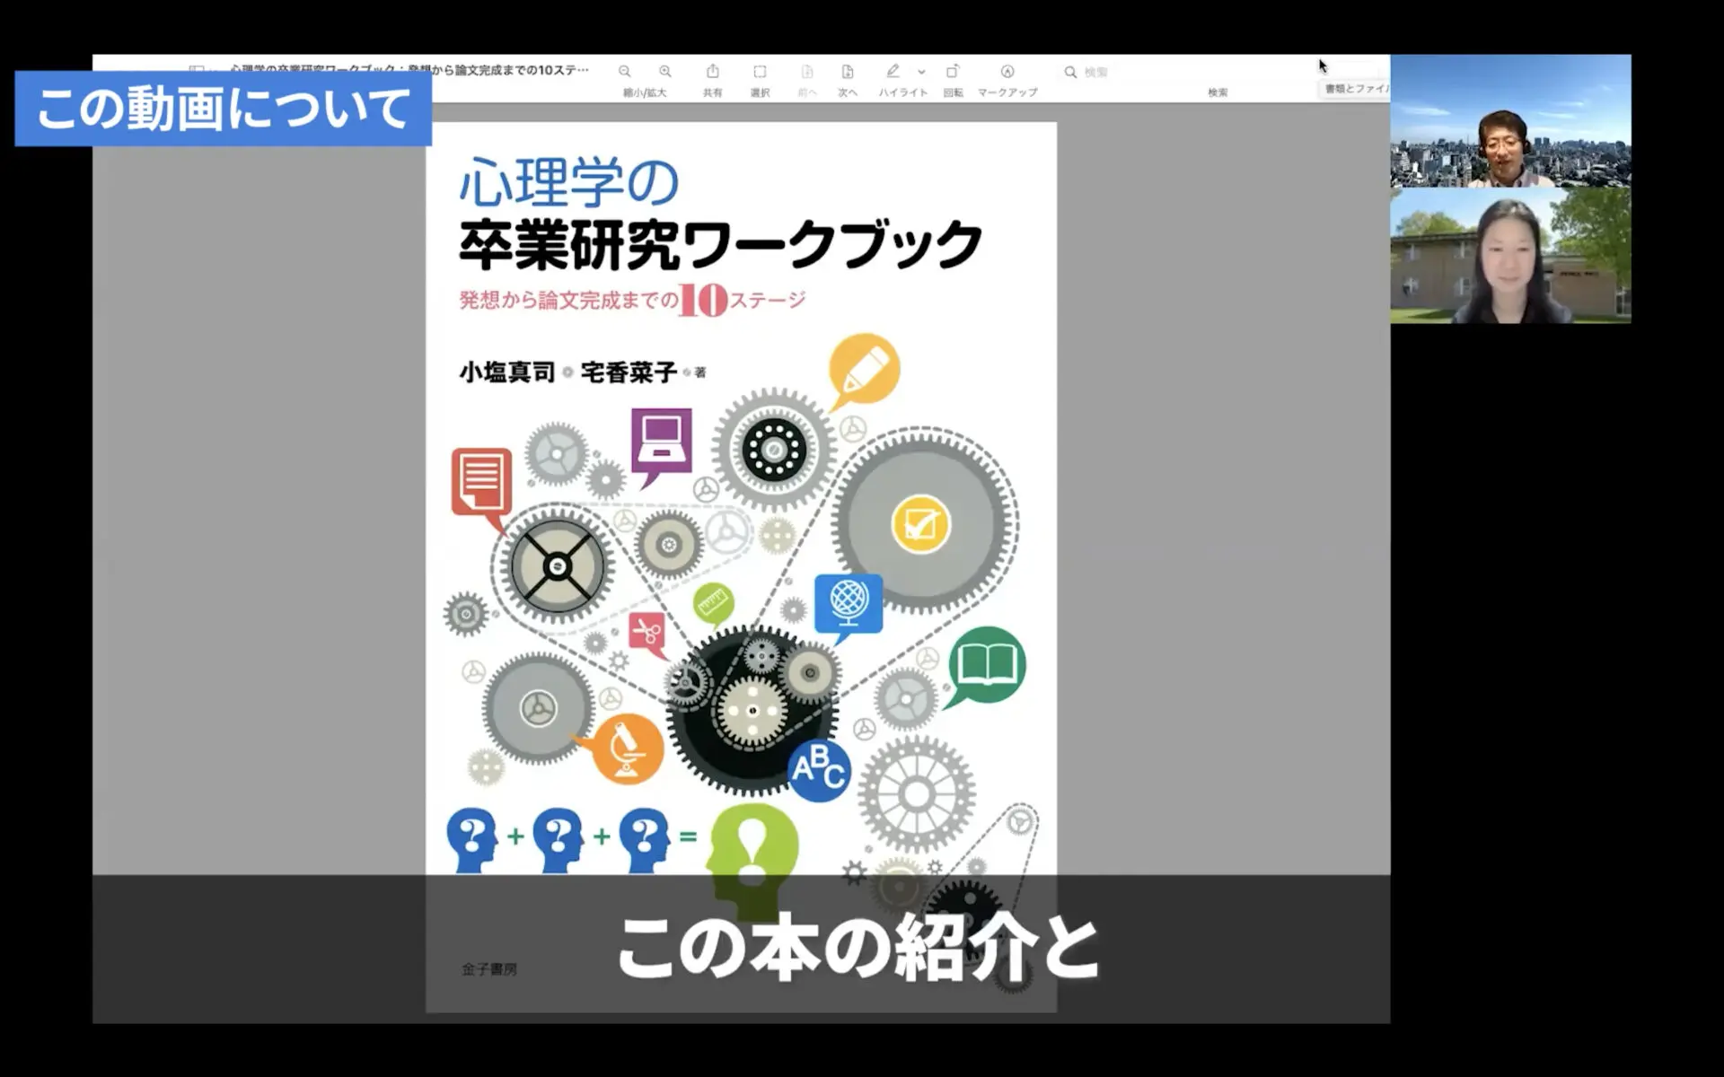Click author name 宅香菜子
Image resolution: width=1724 pixels, height=1077 pixels.
tap(629, 372)
